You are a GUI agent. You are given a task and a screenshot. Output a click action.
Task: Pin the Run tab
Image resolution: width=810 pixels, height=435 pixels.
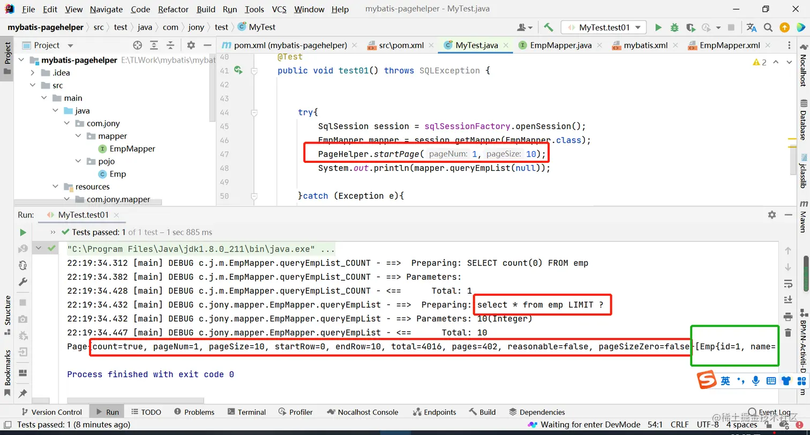click(22, 394)
